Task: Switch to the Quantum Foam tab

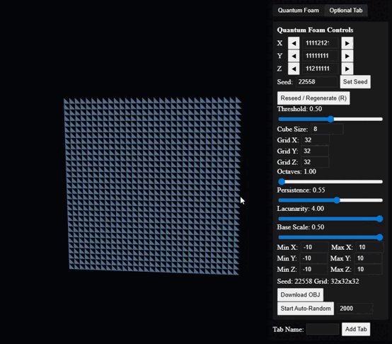Action: tap(299, 10)
